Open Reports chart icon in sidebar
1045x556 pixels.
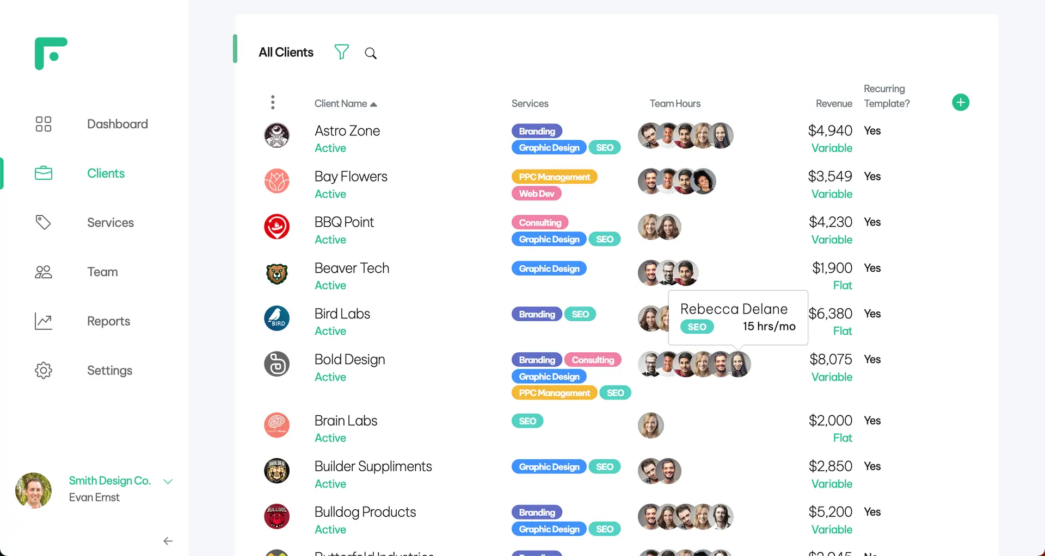click(44, 321)
